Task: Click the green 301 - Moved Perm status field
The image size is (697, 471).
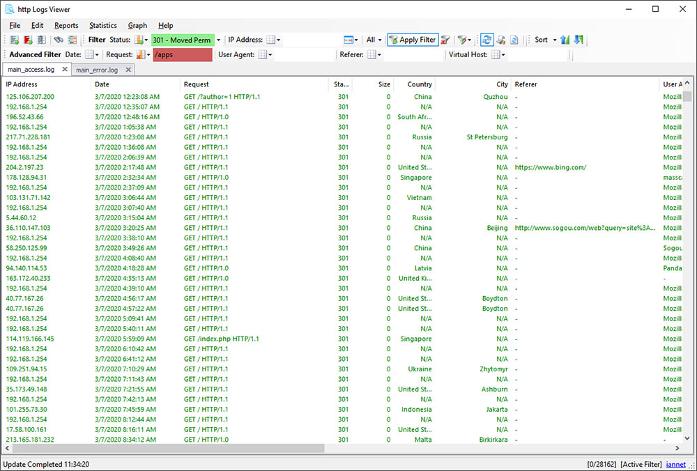Action: [x=183, y=40]
